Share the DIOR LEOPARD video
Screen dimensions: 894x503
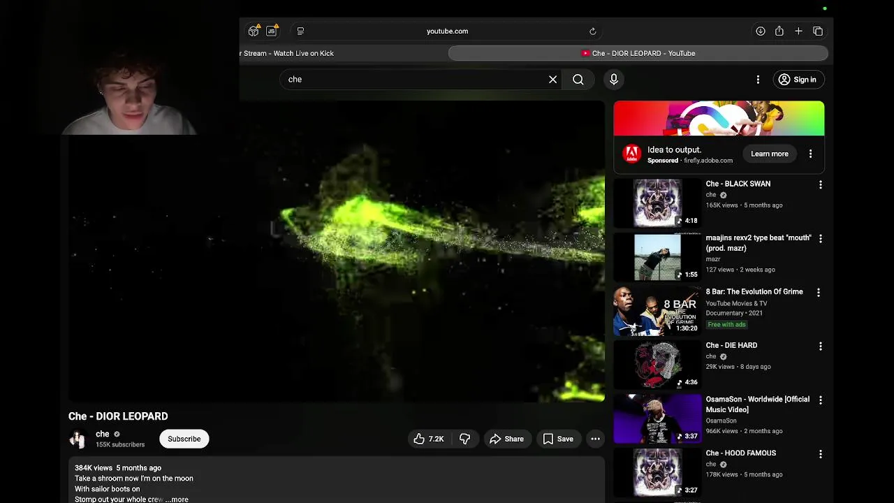[506, 439]
